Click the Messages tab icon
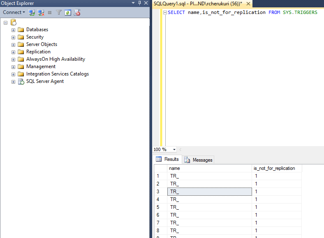The image size is (324, 238). (x=187, y=160)
